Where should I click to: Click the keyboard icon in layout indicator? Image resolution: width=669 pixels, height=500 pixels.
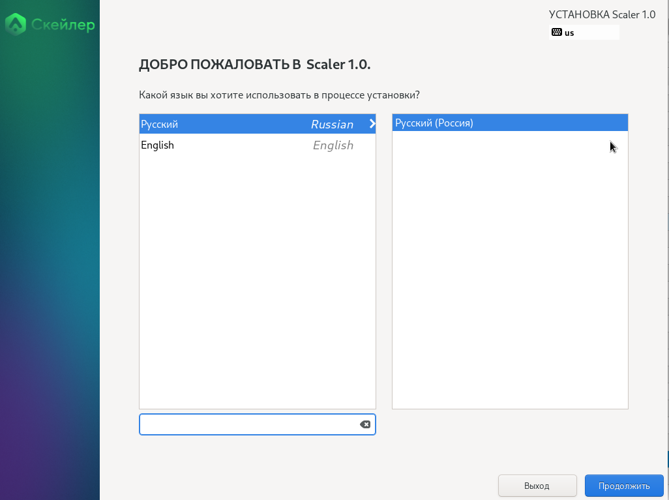point(556,32)
